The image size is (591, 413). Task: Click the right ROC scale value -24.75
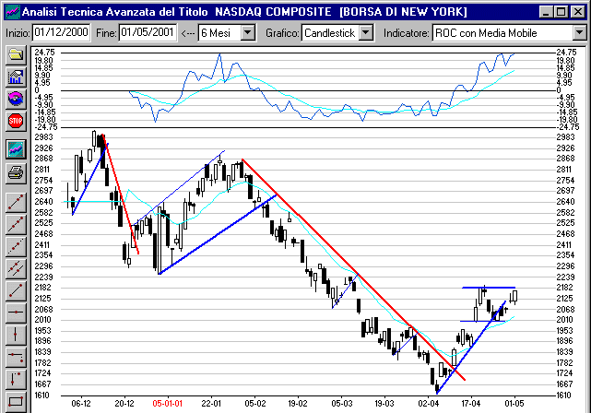[568, 127]
